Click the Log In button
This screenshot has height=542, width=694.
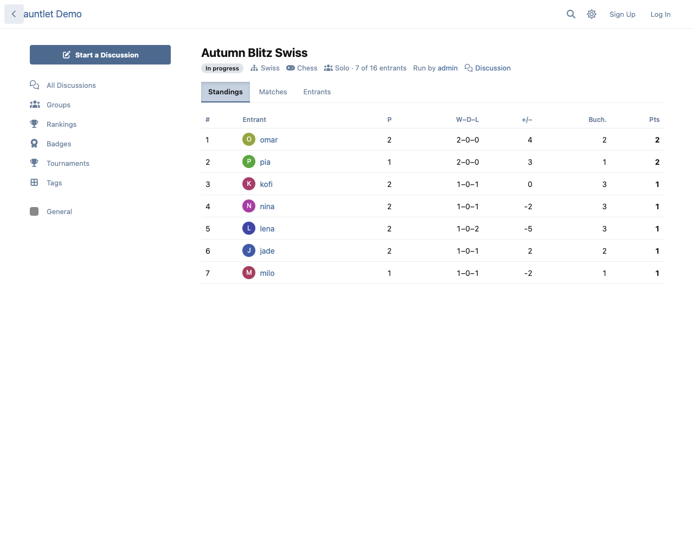[660, 14]
